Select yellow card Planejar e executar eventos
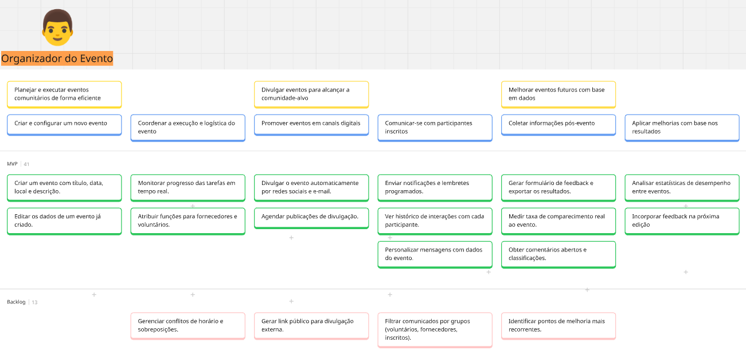This screenshot has height=354, width=746. [x=64, y=94]
